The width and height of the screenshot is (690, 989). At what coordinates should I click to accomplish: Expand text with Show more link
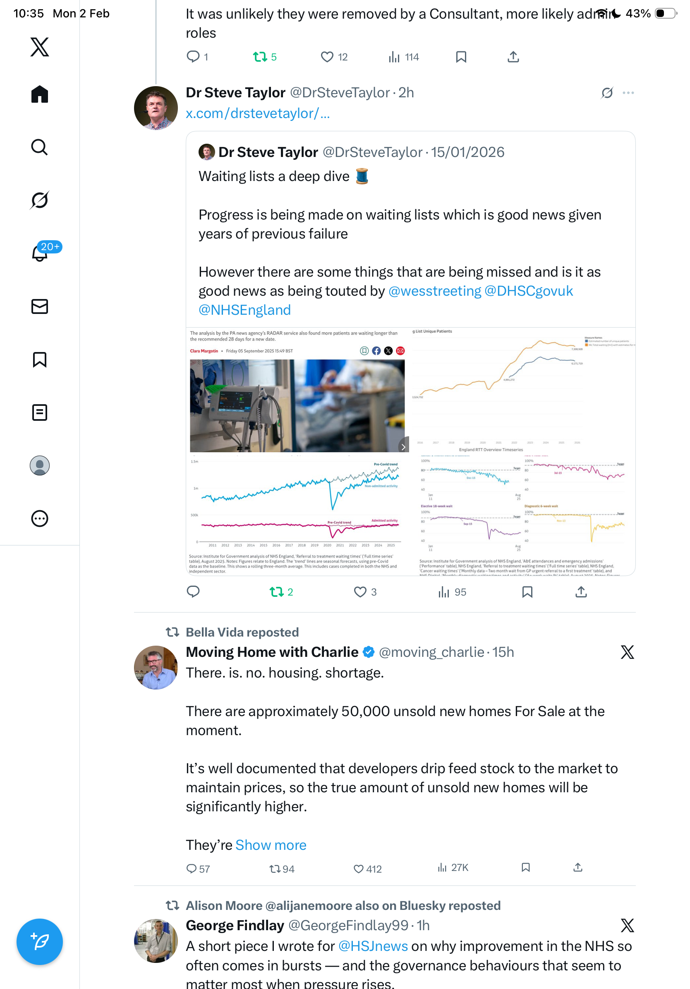pyautogui.click(x=271, y=845)
